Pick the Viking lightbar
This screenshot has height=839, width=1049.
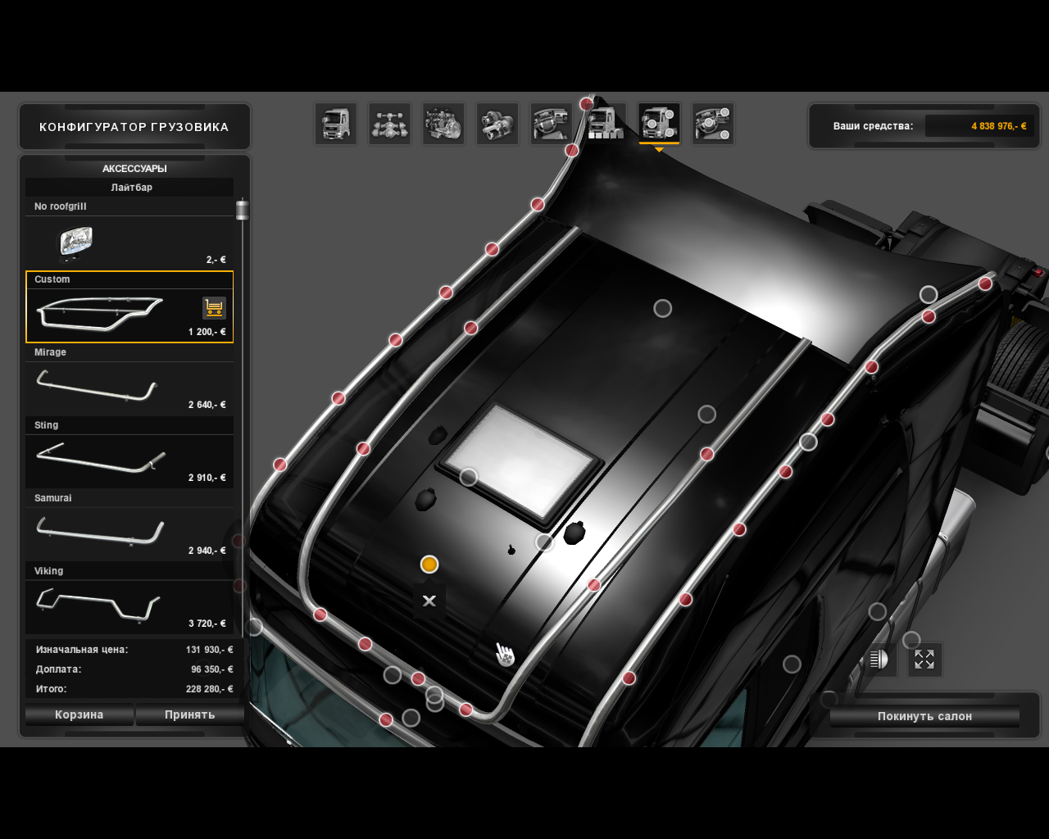point(129,598)
